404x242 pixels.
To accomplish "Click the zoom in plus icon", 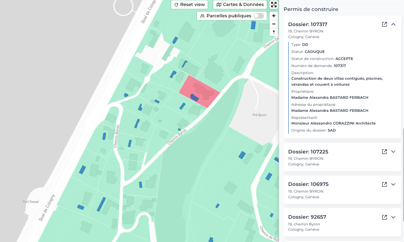I will tap(273, 16).
